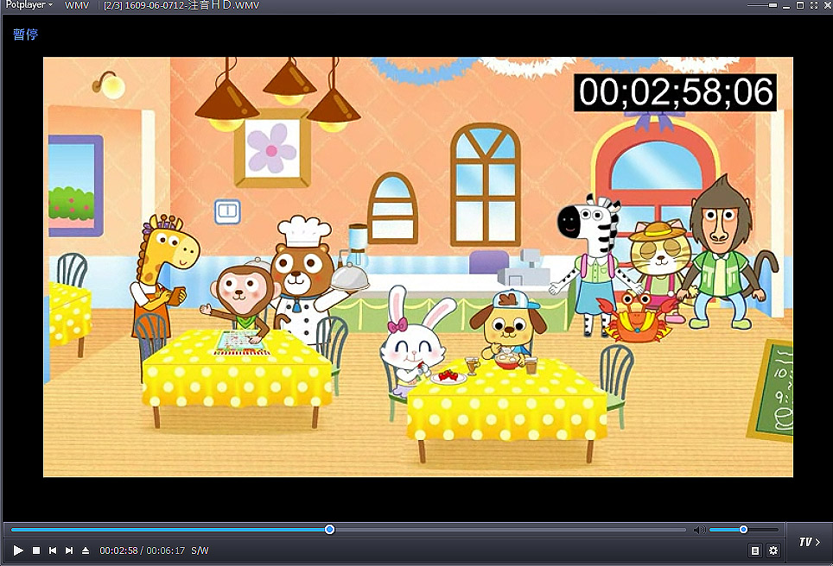Click the total duration 00:06:17
This screenshot has width=833, height=566.
tap(165, 550)
